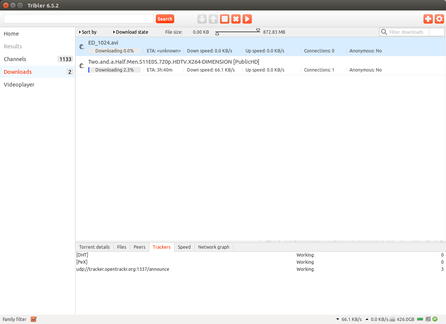Click the greyed upload arrow toolbar icon
The width and height of the screenshot is (446, 324).
(213, 19)
